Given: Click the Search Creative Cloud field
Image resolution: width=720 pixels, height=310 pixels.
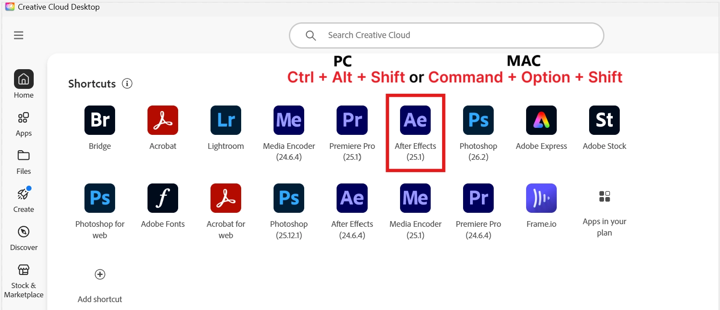Looking at the screenshot, I should click(x=446, y=35).
